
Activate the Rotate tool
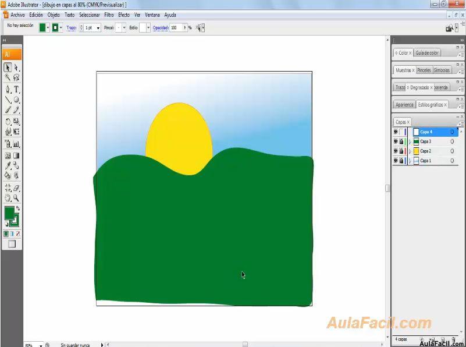(x=8, y=121)
